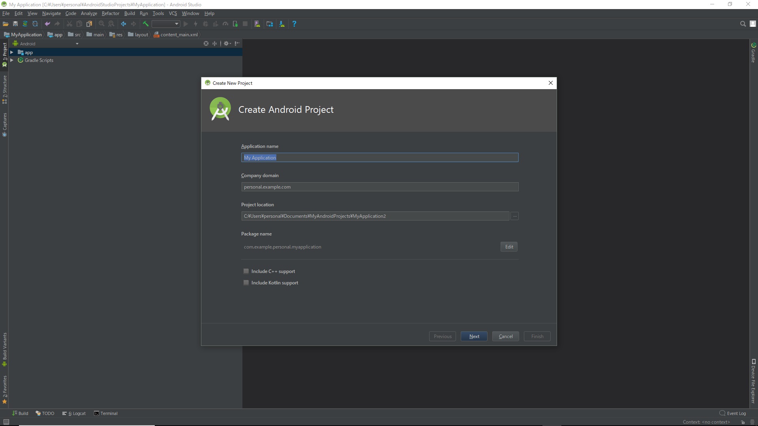Click the Sync Project with Gradle icon

25,24
